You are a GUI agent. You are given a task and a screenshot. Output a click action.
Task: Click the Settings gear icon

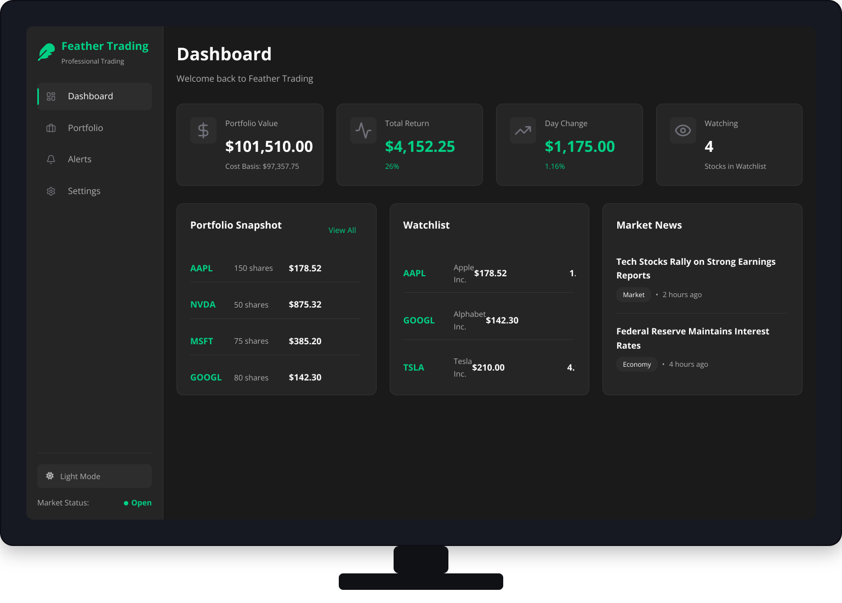(51, 191)
